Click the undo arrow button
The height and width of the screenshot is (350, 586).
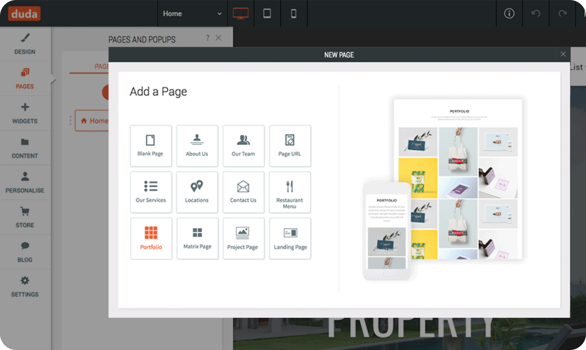tap(536, 13)
